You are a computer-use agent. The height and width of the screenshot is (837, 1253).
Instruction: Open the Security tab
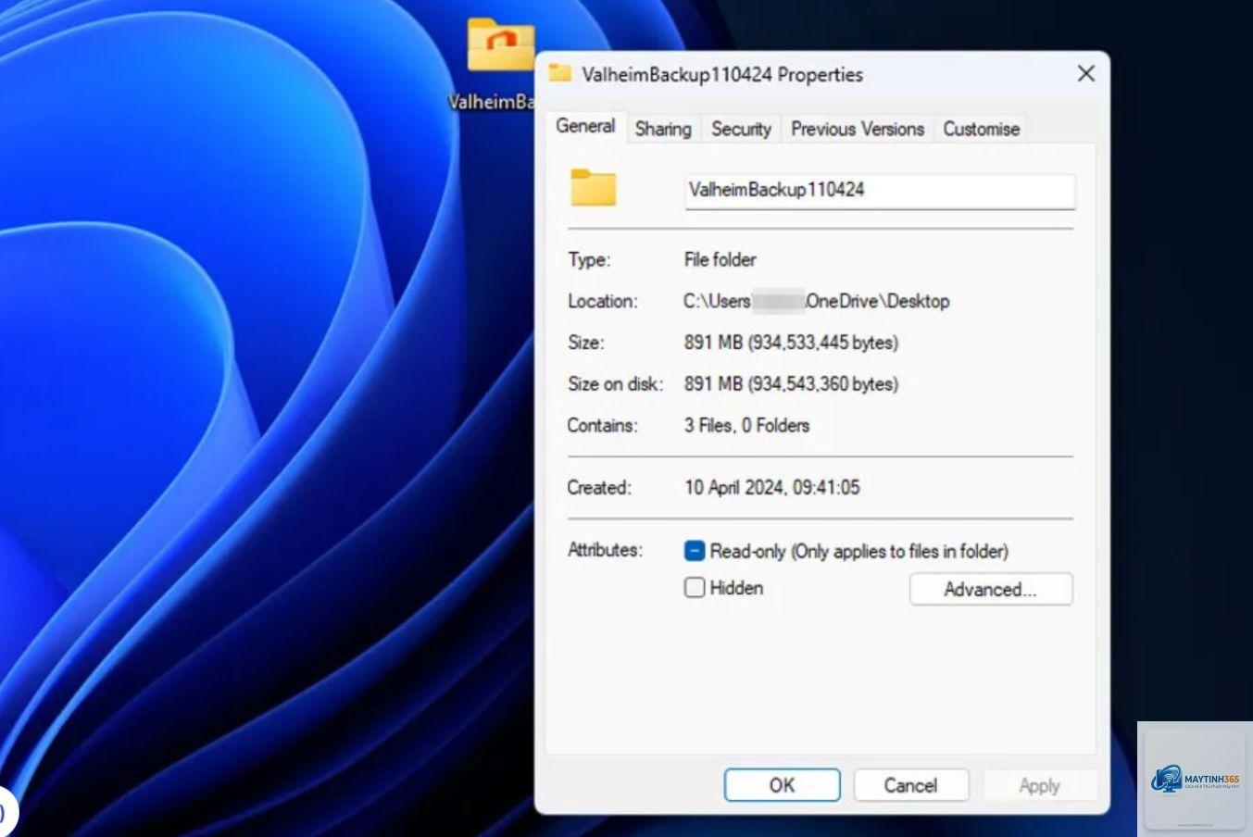pyautogui.click(x=741, y=130)
